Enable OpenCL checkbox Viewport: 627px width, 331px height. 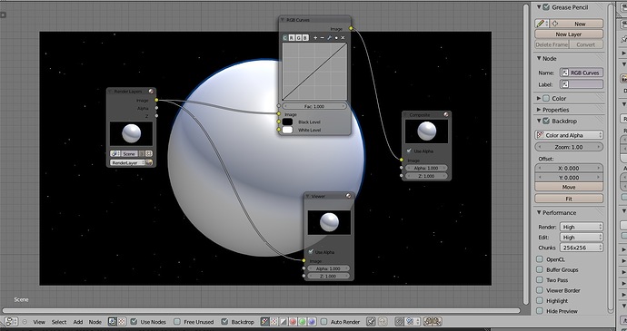(x=540, y=259)
